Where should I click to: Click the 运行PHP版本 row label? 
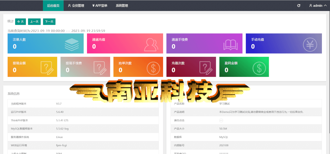coord(19,112)
